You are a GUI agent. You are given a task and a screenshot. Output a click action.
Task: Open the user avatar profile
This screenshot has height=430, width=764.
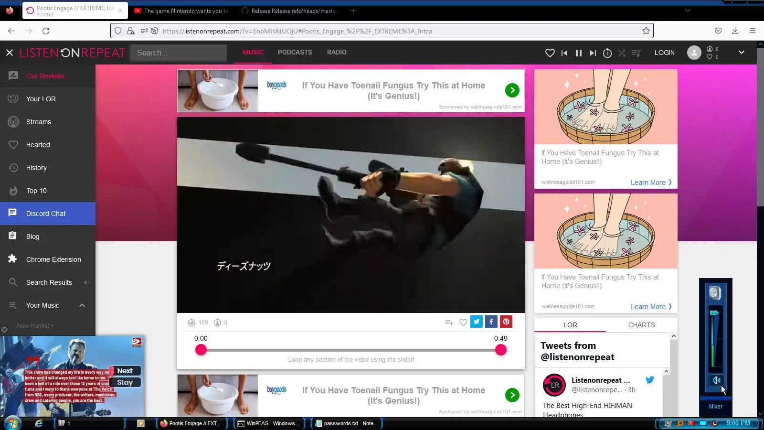694,53
